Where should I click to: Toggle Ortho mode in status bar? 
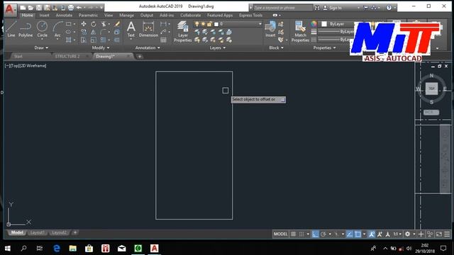tap(315, 234)
